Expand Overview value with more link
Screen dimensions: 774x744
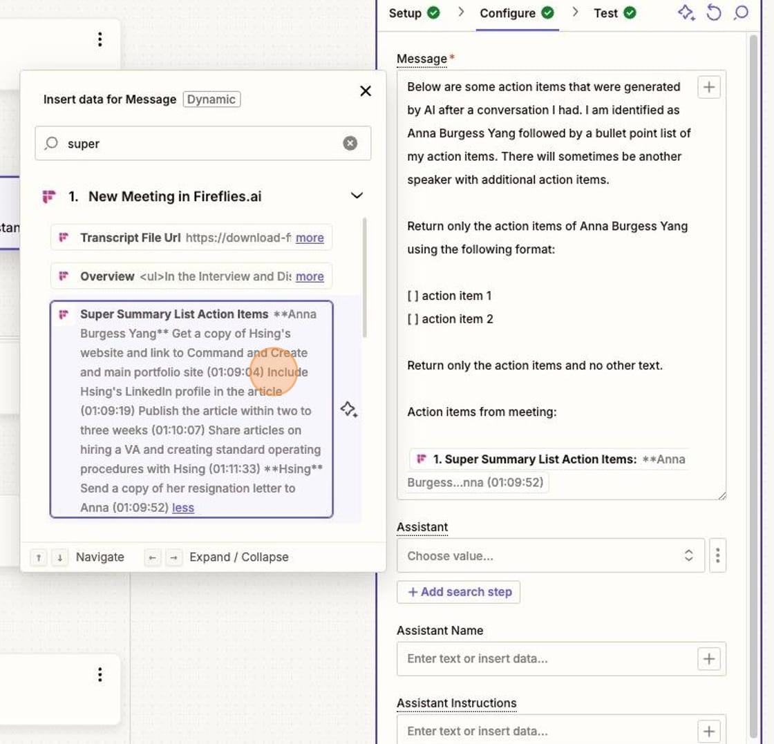[x=310, y=276]
